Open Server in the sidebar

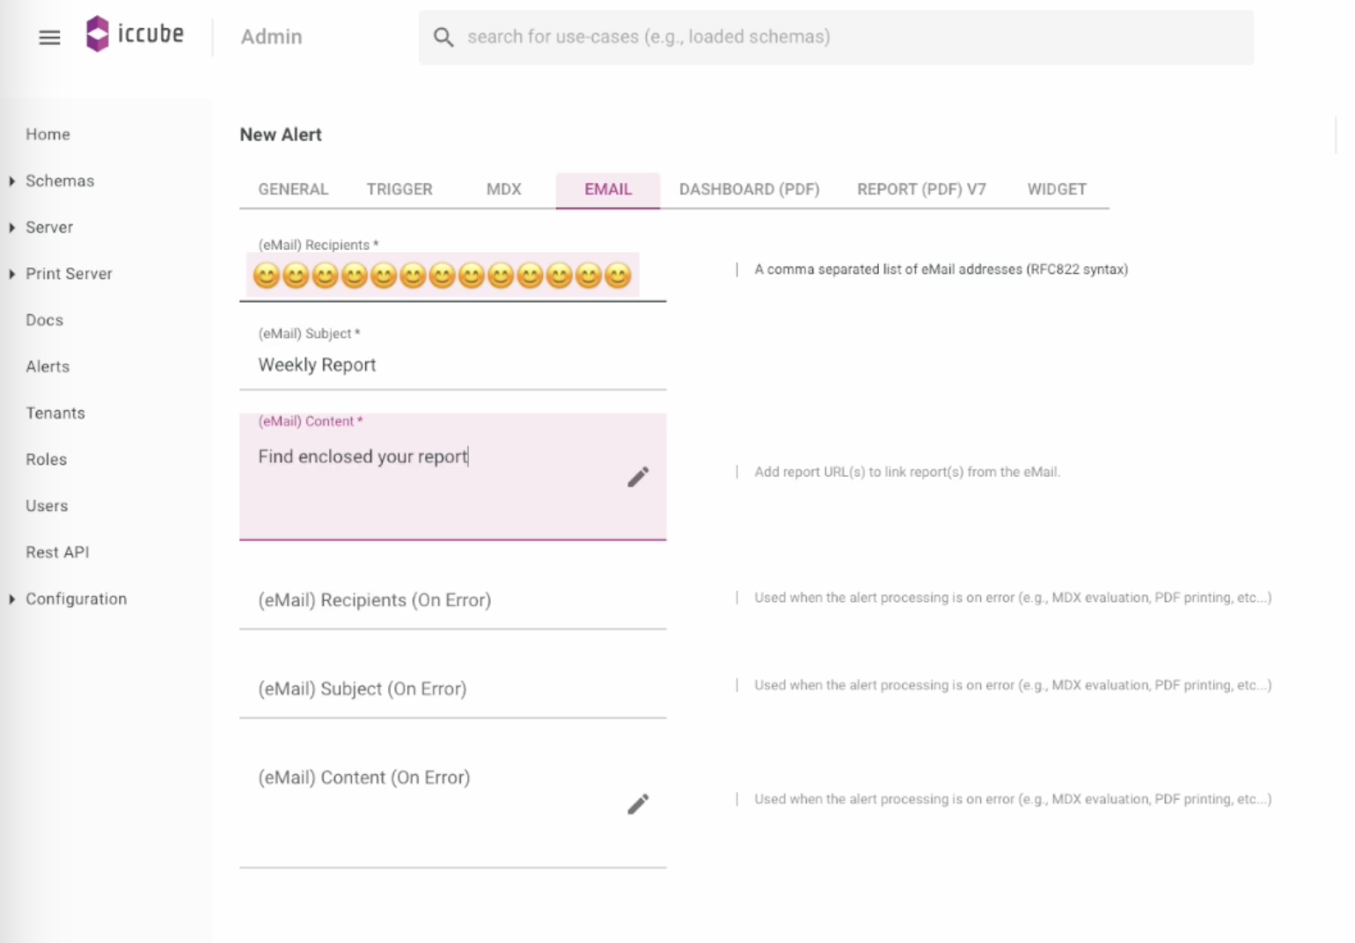[49, 228]
